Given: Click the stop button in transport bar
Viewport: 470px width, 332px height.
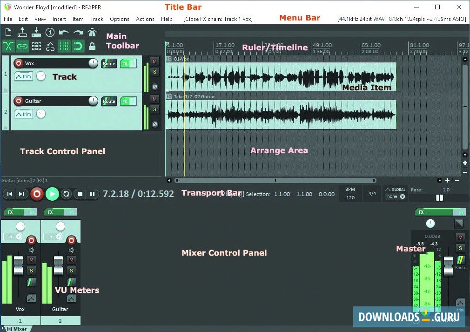Looking at the screenshot, I should point(80,194).
